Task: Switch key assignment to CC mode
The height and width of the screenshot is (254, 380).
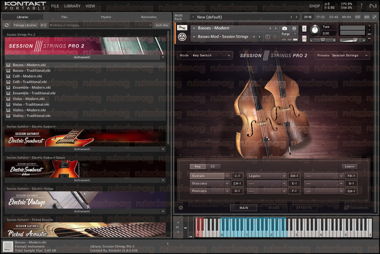Action: click(213, 167)
